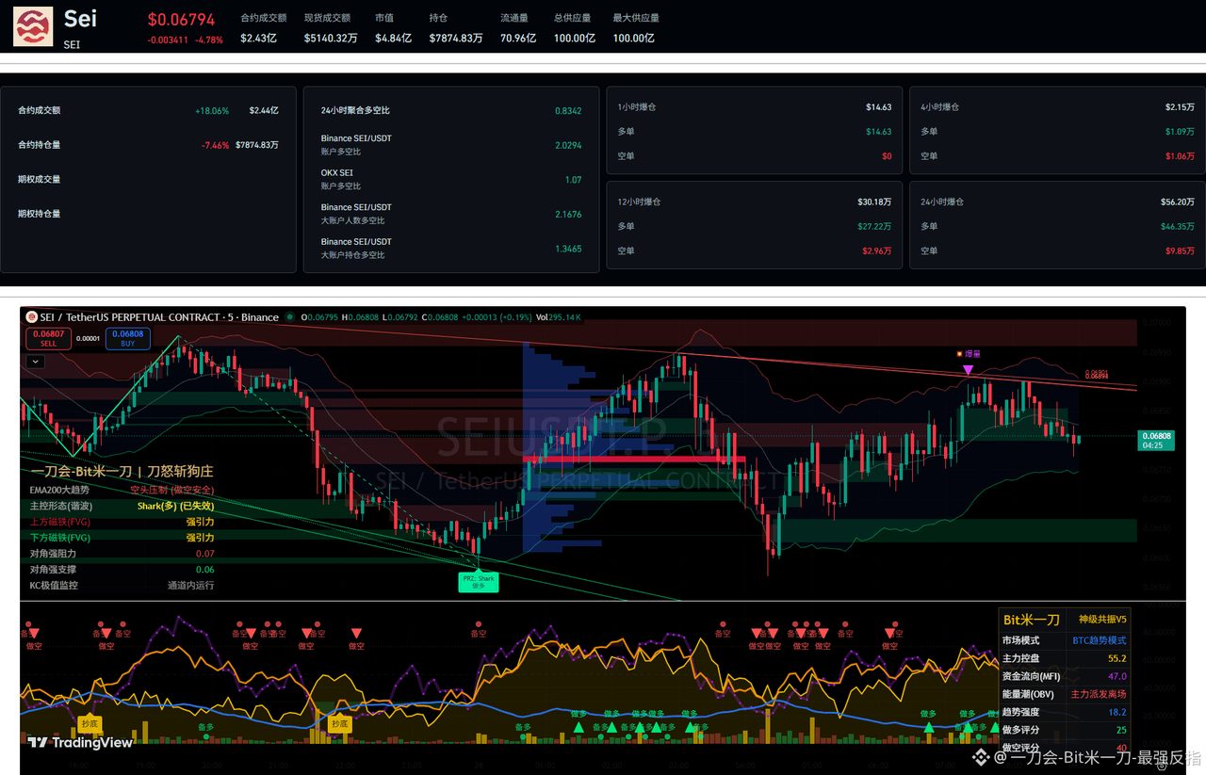Click the 4小时爆仓 total $2.15万
This screenshot has width=1206, height=775.
point(1180,106)
